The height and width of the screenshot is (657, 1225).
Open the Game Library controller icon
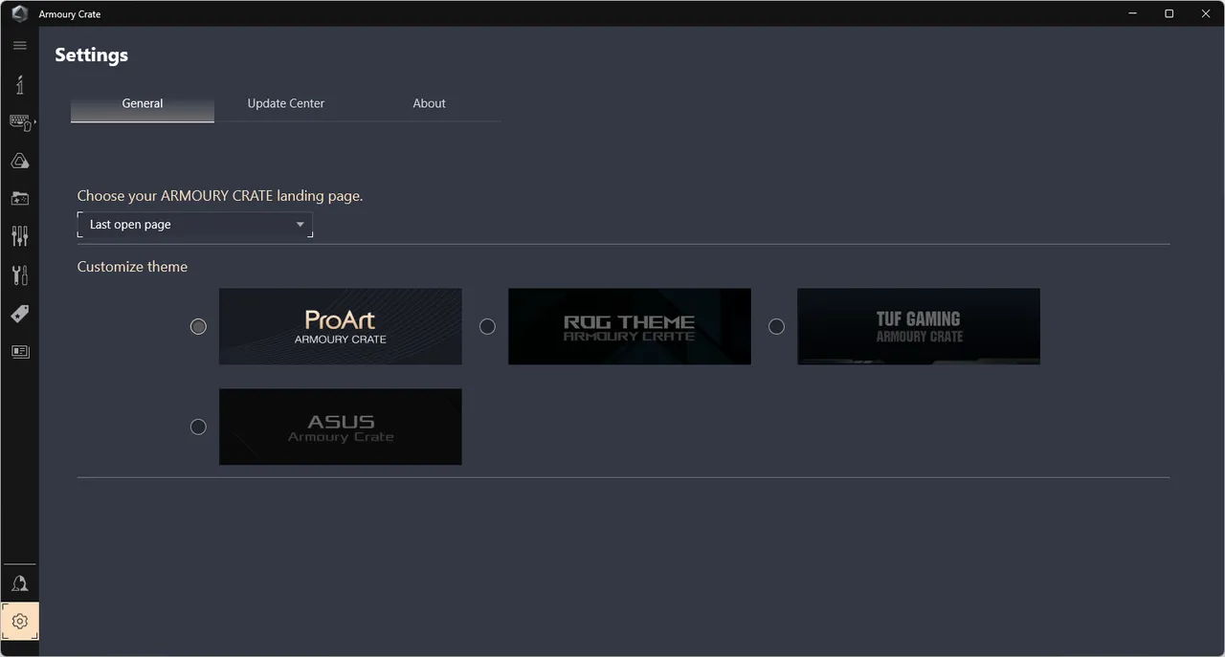click(19, 199)
